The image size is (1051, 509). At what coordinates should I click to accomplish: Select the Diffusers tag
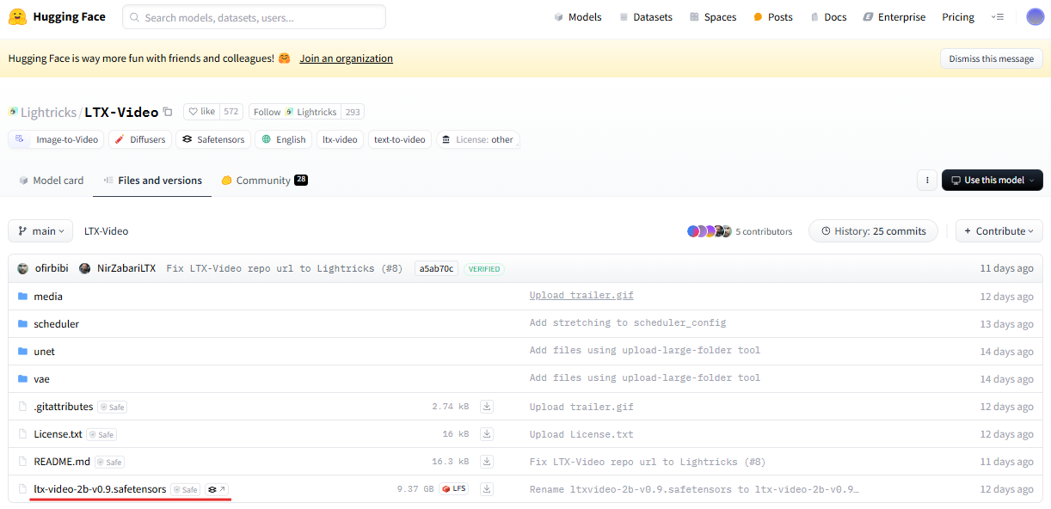[x=139, y=139]
